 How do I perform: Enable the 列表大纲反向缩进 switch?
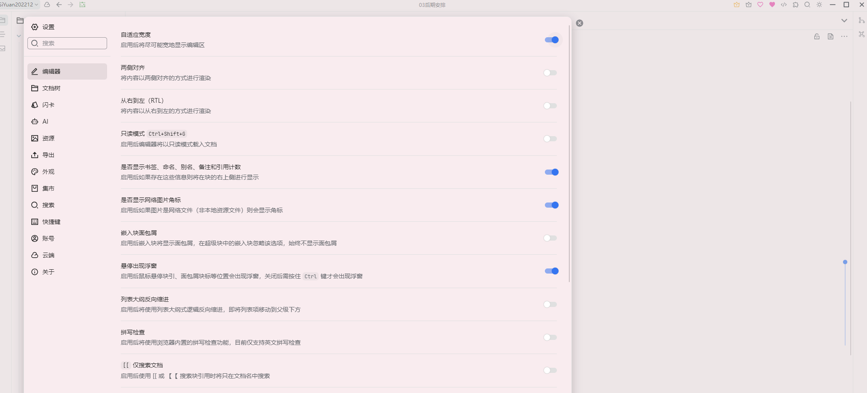(550, 304)
